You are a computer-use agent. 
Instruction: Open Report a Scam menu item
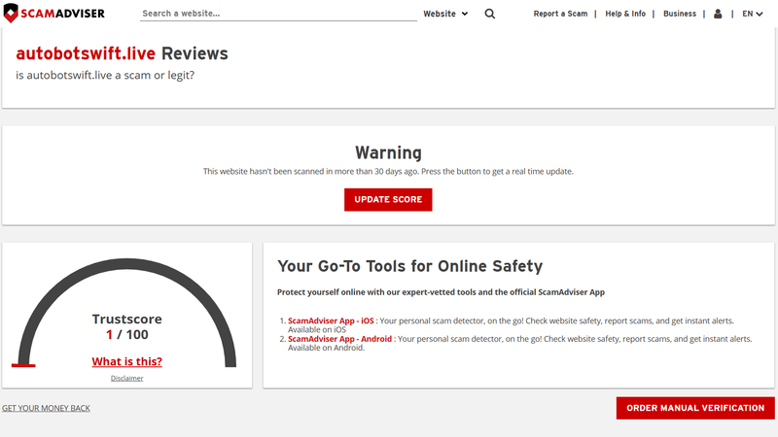pos(560,14)
